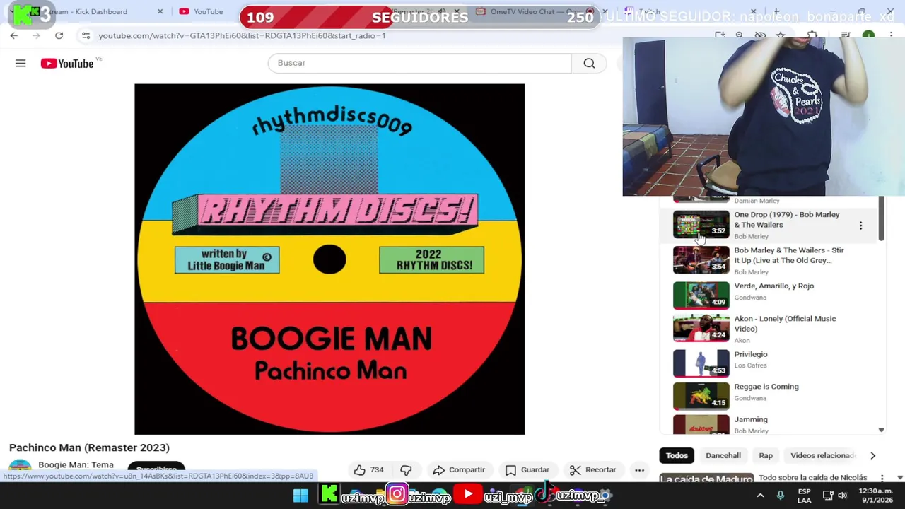Open the Windows Start menu
Screen dimensions: 905x509
click(300, 495)
